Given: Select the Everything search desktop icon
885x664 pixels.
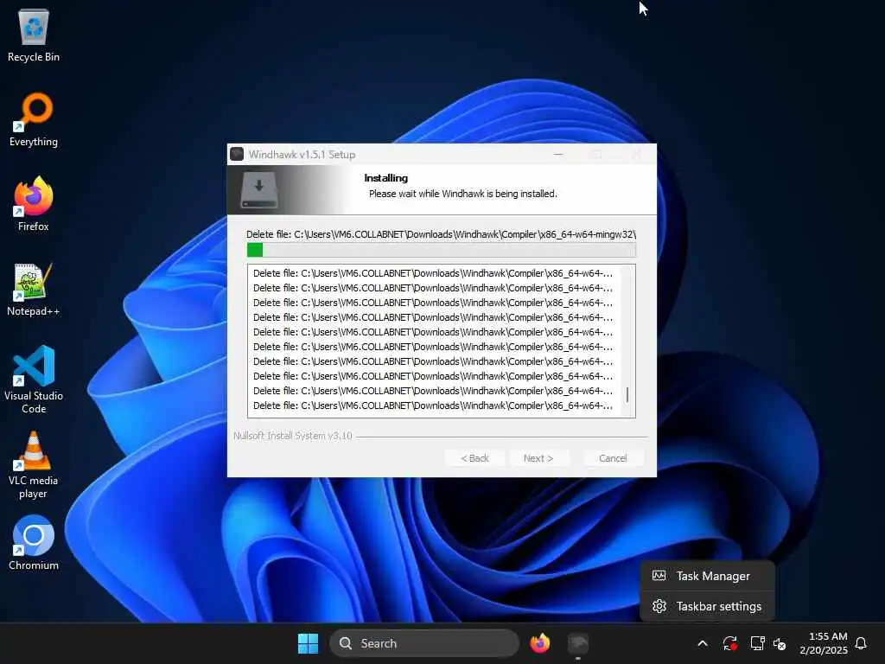Looking at the screenshot, I should (34, 119).
